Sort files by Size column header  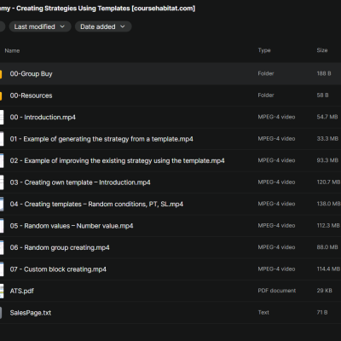click(x=322, y=50)
